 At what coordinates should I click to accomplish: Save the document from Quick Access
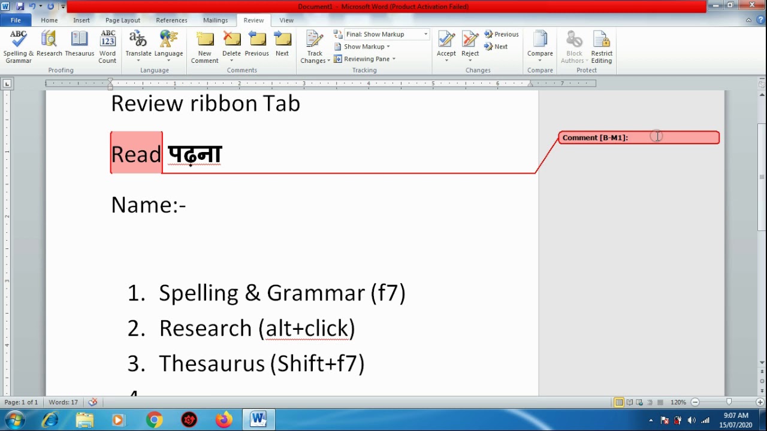20,7
